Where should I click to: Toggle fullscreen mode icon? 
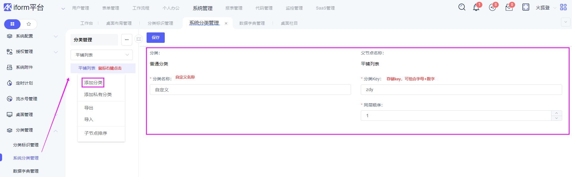click(526, 7)
